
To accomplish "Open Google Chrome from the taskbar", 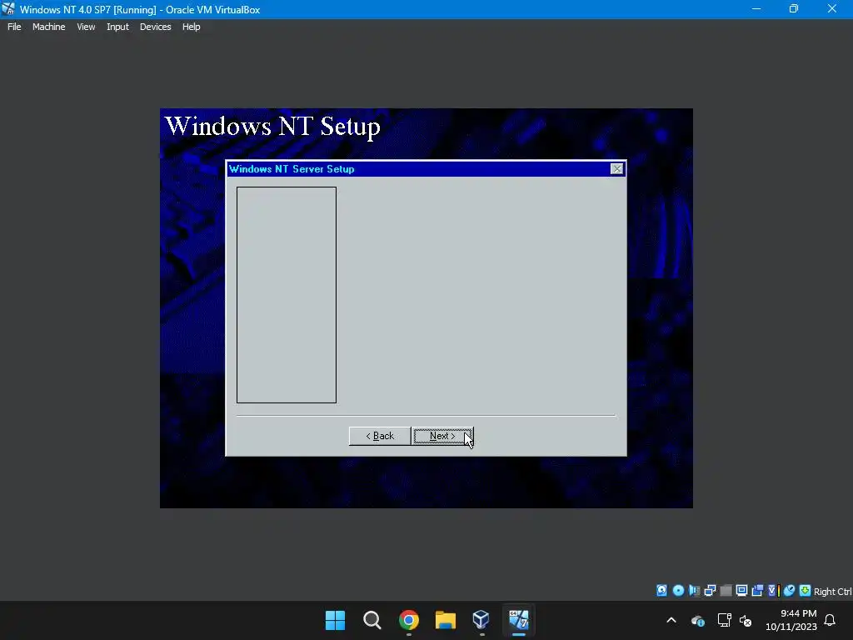I will [408, 620].
